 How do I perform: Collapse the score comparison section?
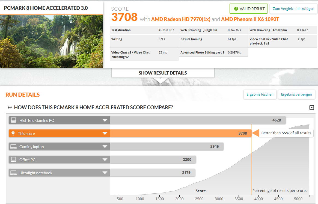pyautogui.click(x=311, y=108)
